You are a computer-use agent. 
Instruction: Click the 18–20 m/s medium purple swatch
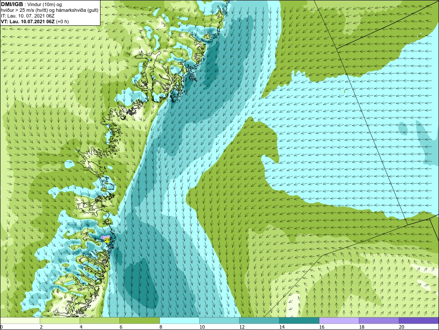(x=379, y=320)
